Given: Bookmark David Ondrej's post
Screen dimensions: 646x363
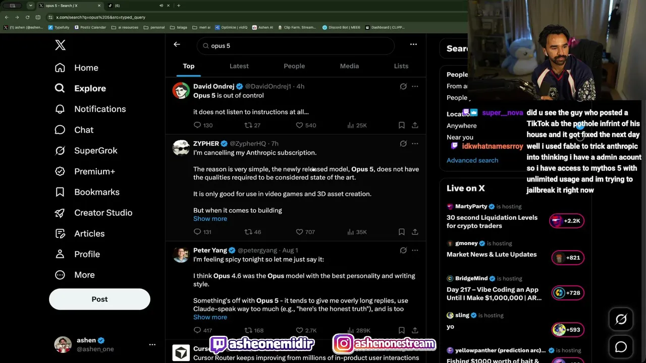Looking at the screenshot, I should pos(402,125).
